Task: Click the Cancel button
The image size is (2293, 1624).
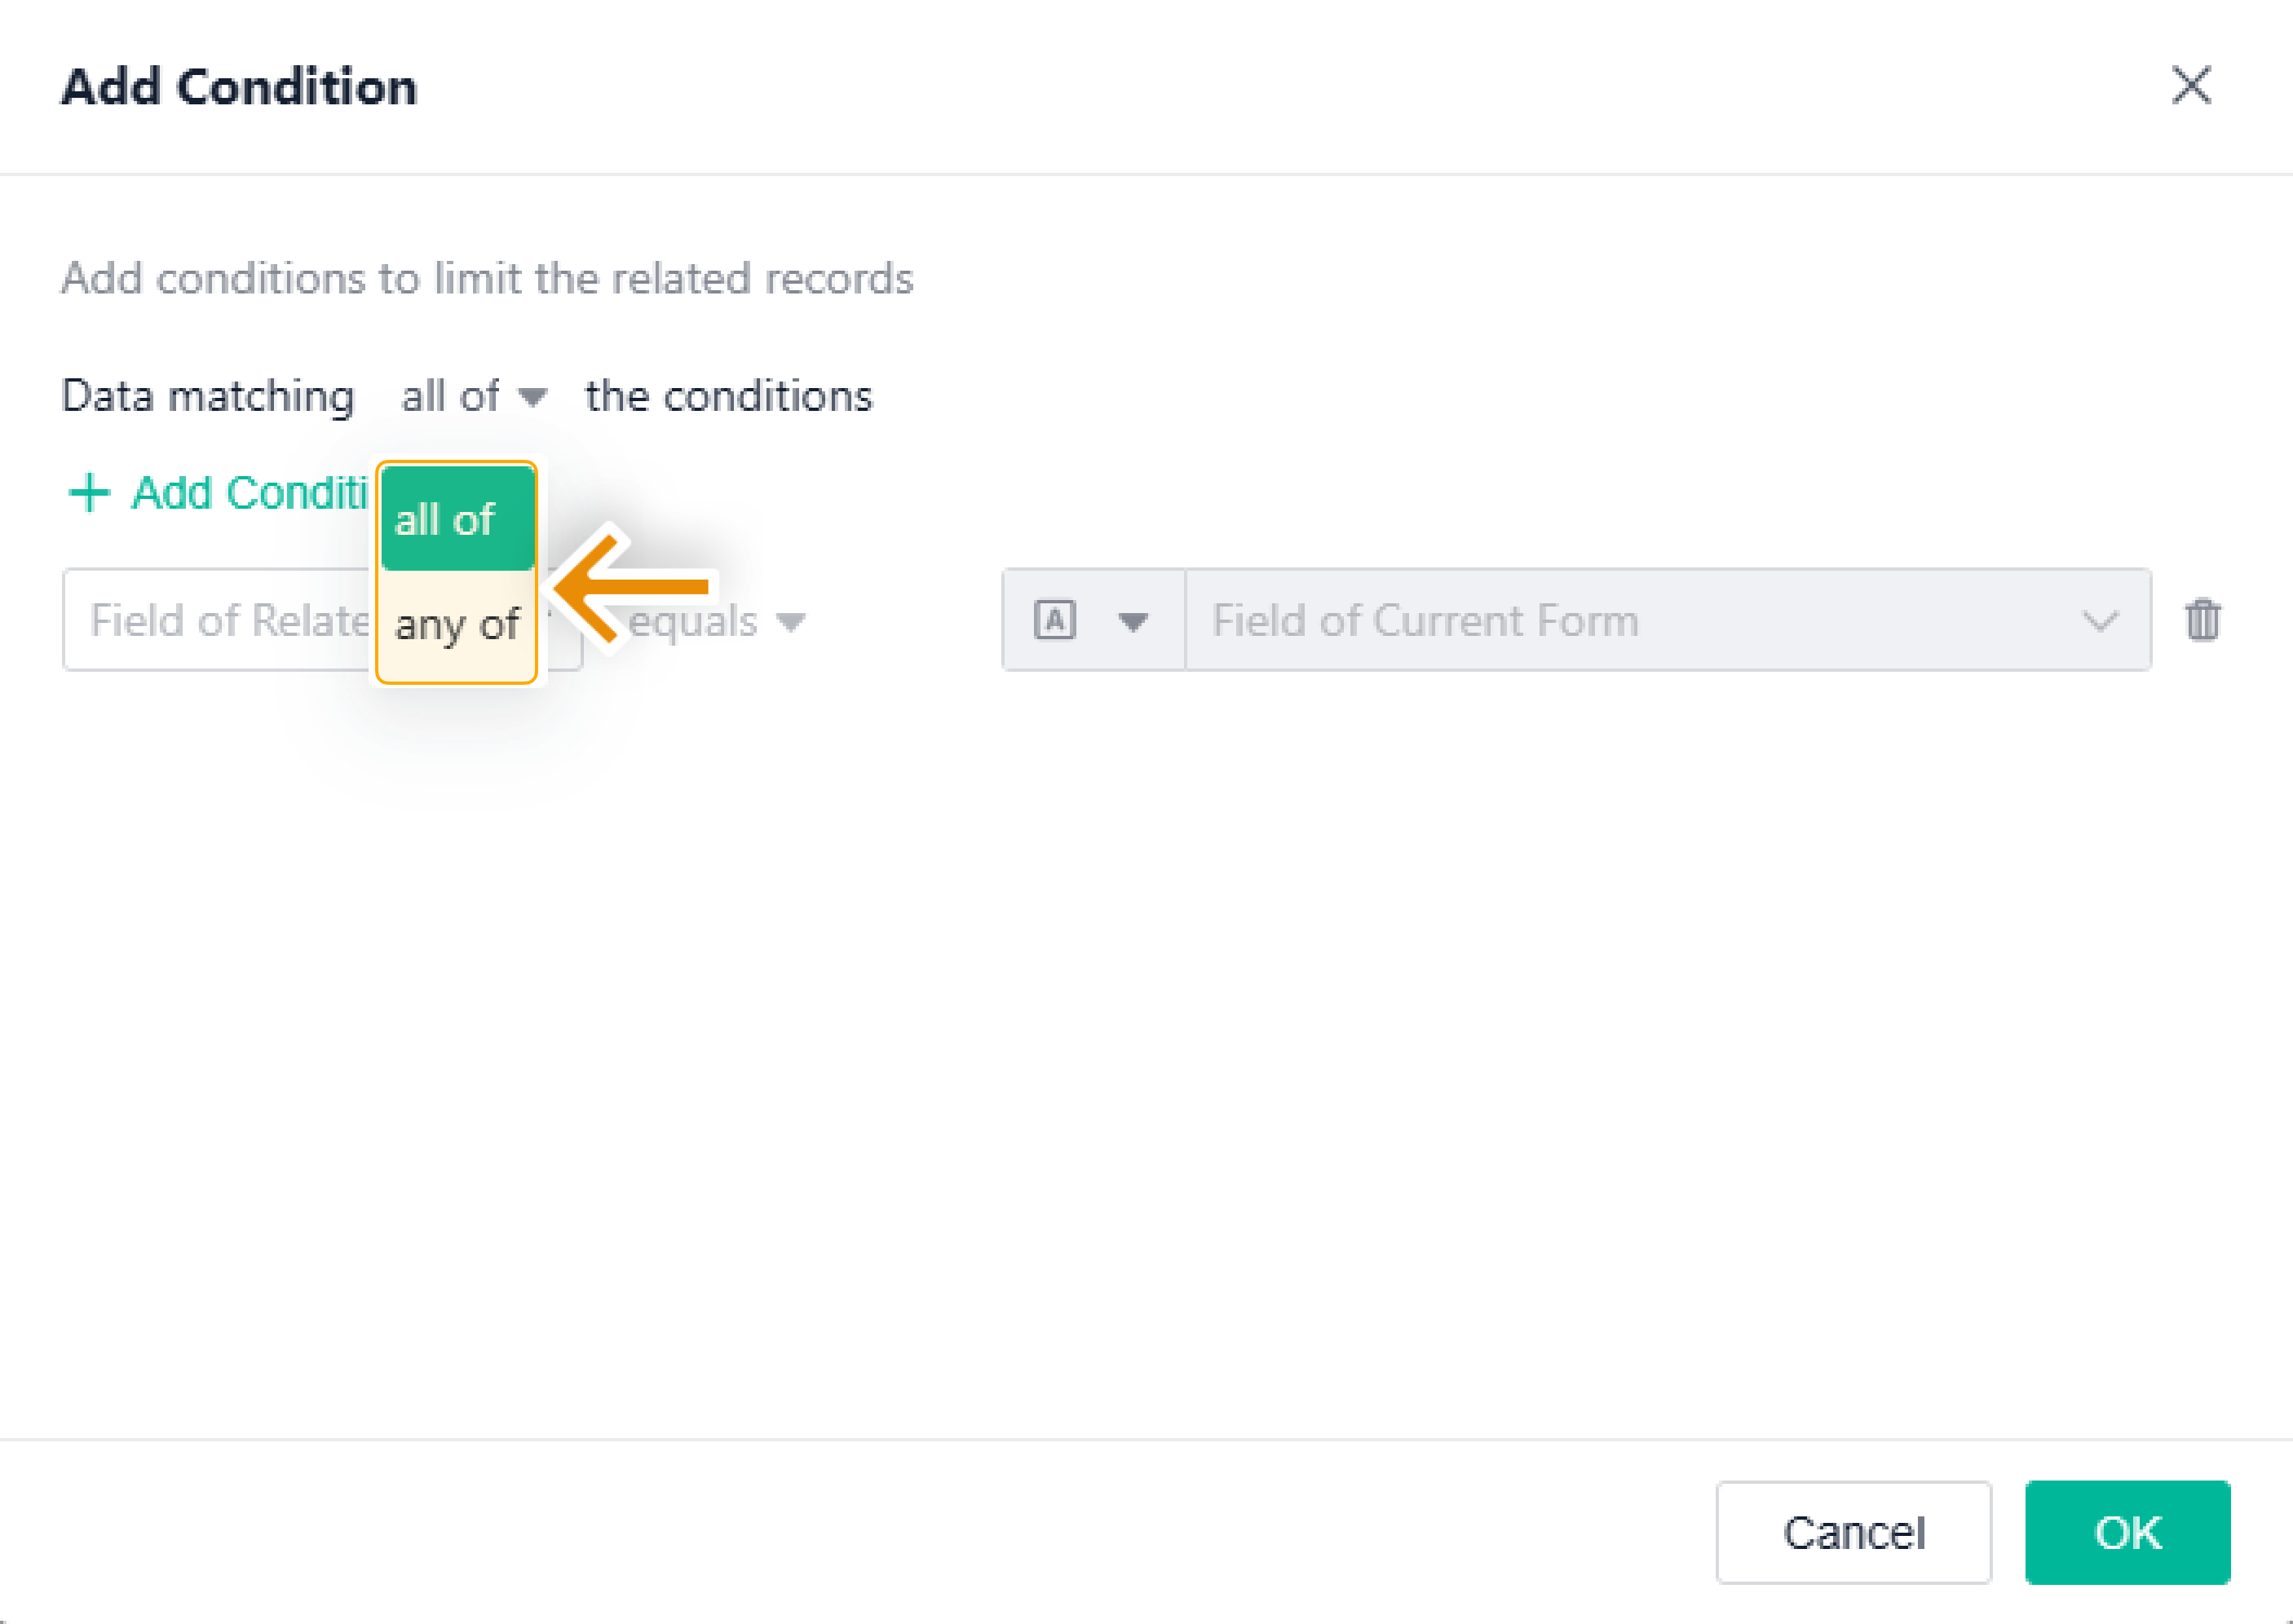Action: pos(1853,1532)
